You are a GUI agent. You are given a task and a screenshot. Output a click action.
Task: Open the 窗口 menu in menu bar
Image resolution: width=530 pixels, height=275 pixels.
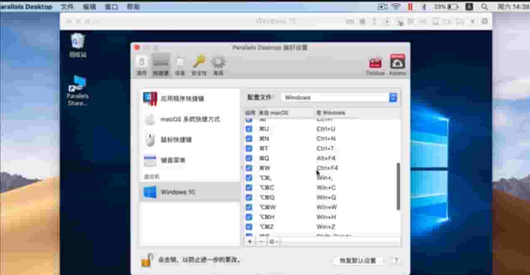pos(111,7)
